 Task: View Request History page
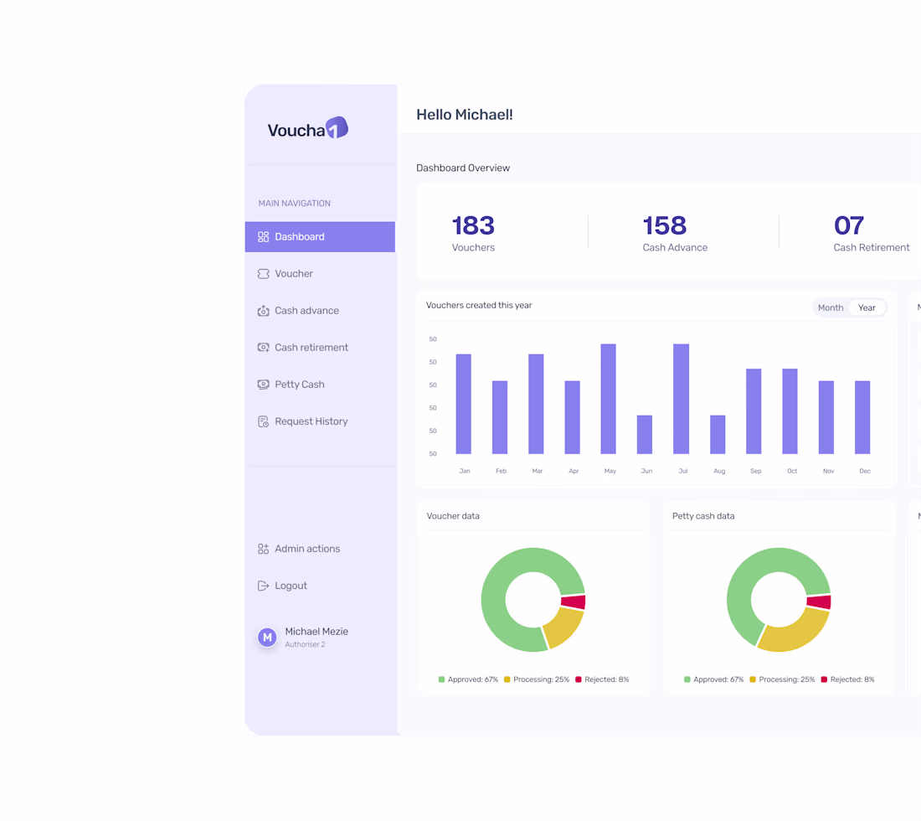(x=320, y=421)
